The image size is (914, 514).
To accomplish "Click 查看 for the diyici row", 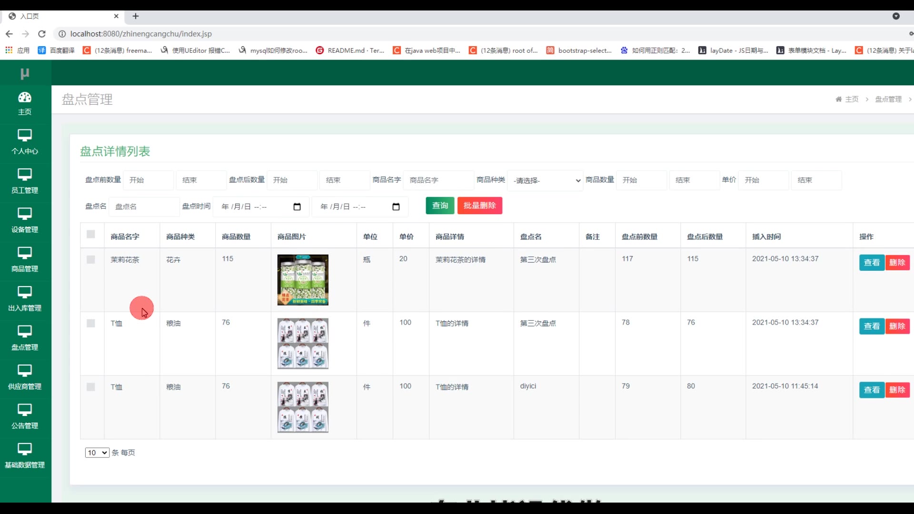I will [x=872, y=390].
